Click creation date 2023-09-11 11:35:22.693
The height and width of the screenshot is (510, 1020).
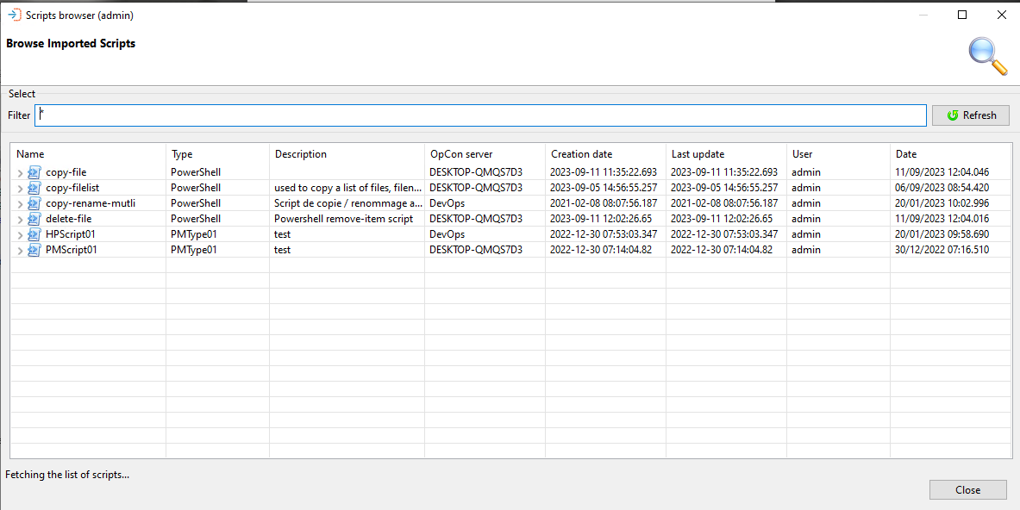603,172
